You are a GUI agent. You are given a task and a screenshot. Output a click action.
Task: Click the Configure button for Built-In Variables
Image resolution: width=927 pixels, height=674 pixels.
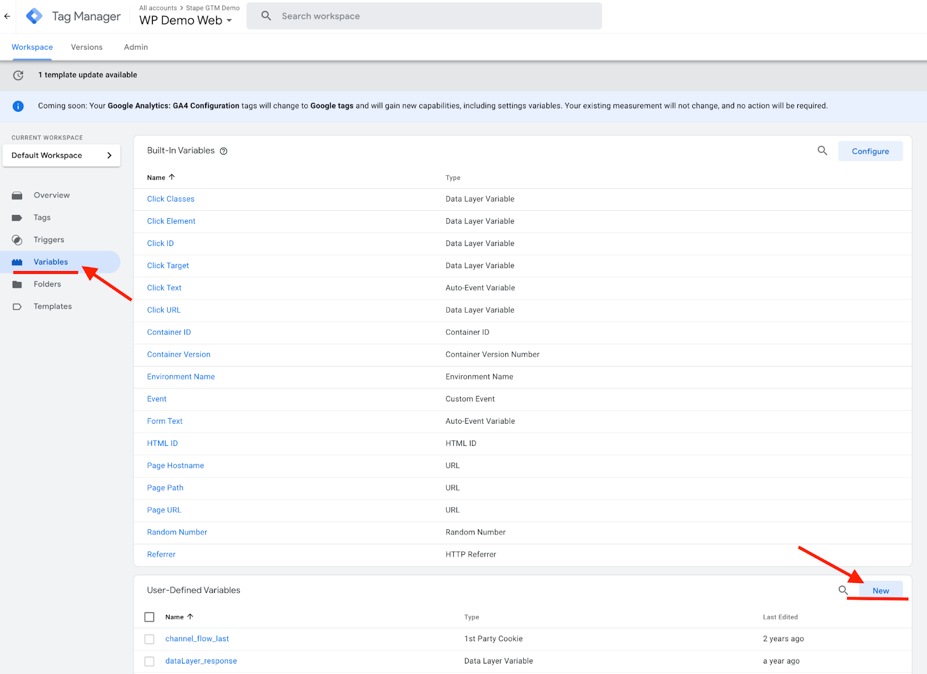click(870, 151)
